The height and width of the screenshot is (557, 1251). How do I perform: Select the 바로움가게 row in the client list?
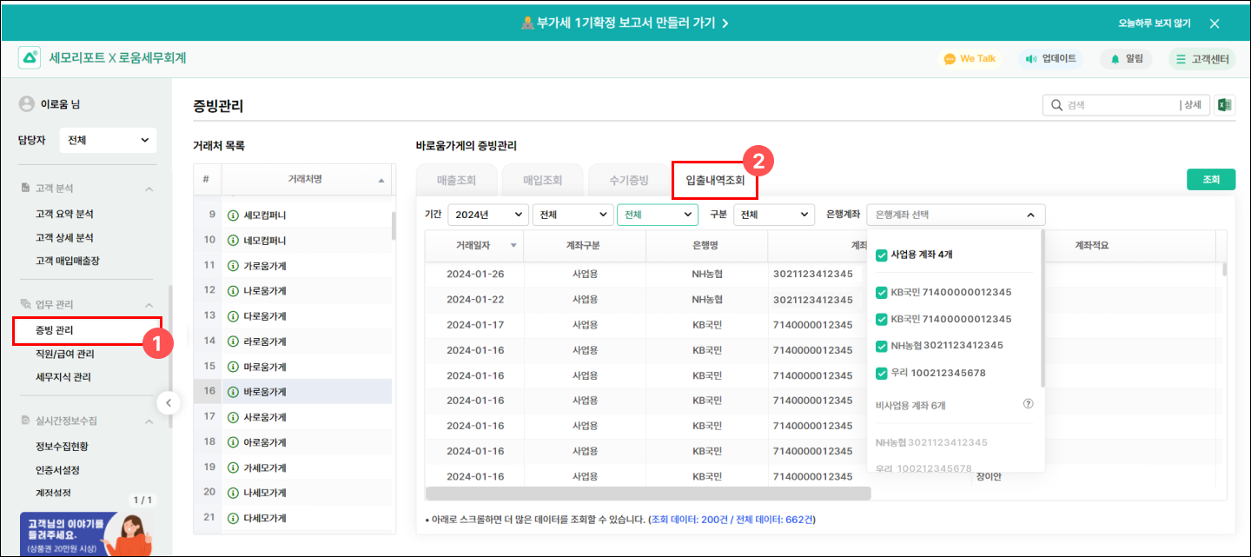(293, 391)
